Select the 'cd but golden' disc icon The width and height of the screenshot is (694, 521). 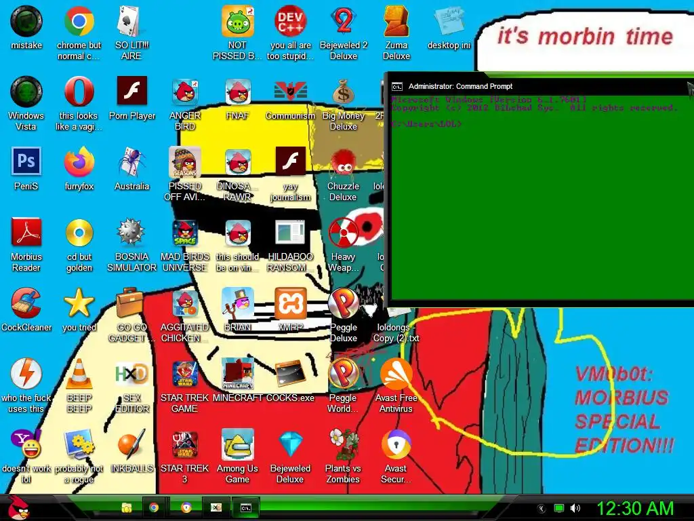pos(79,233)
